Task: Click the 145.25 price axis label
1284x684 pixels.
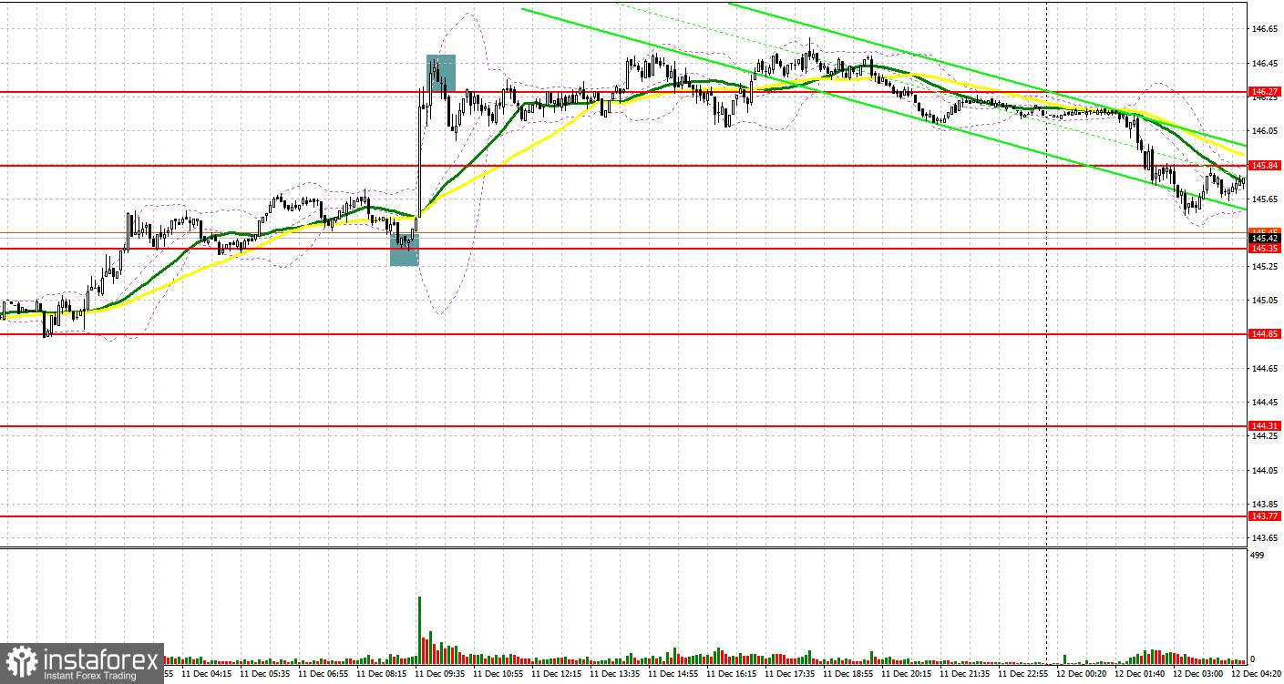Action: pyautogui.click(x=1263, y=266)
